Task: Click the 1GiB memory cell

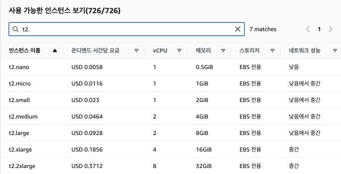Action: [202, 83]
